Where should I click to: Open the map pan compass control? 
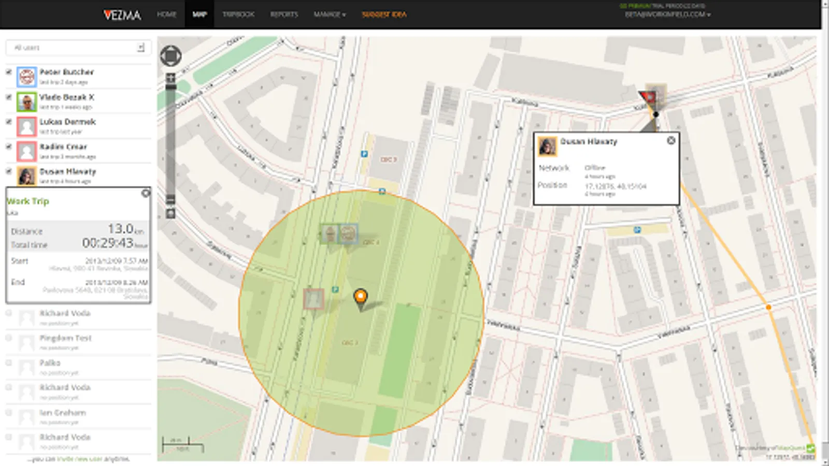pyautogui.click(x=170, y=56)
